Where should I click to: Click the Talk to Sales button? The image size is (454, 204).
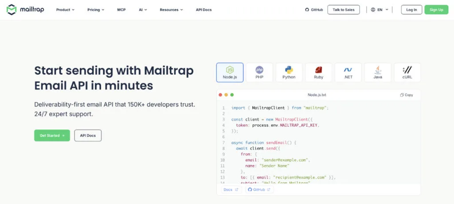344,10
